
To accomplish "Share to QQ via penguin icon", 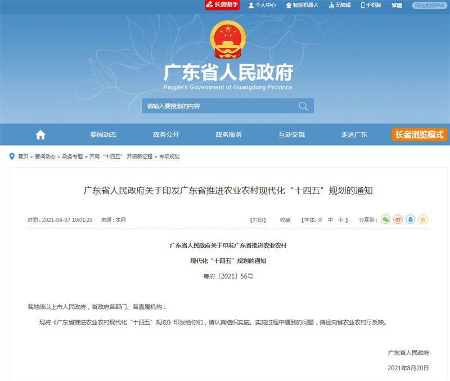I will coord(411,219).
